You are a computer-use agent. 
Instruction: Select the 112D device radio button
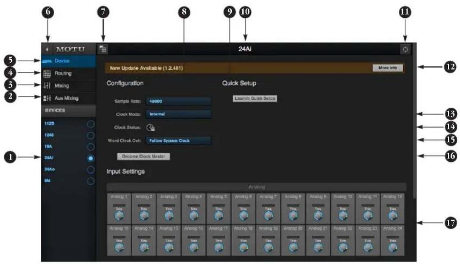tap(91, 124)
